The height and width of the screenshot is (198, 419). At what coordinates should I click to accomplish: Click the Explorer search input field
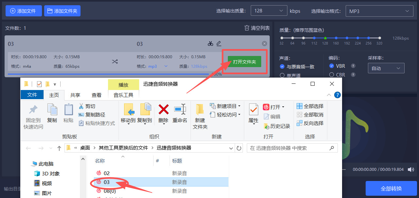[x=292, y=148]
